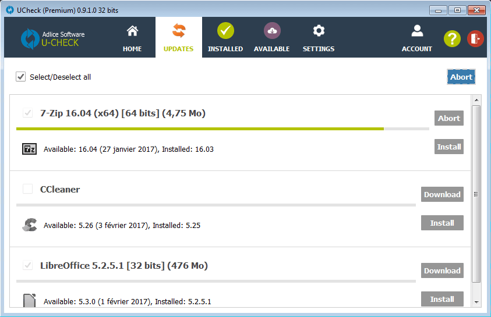Click the yellow-green help question mark icon
This screenshot has height=317, width=491.
452,38
